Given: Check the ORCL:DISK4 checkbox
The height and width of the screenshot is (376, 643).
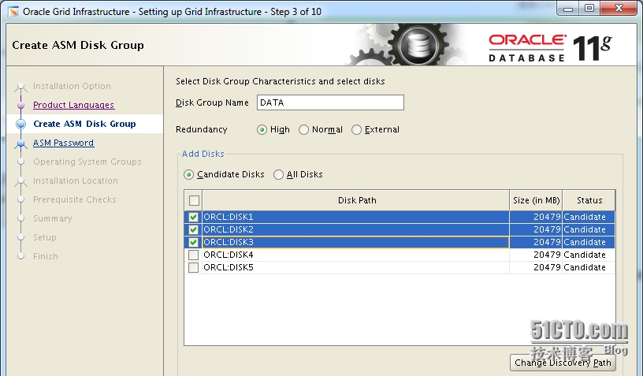Looking at the screenshot, I should 193,255.
